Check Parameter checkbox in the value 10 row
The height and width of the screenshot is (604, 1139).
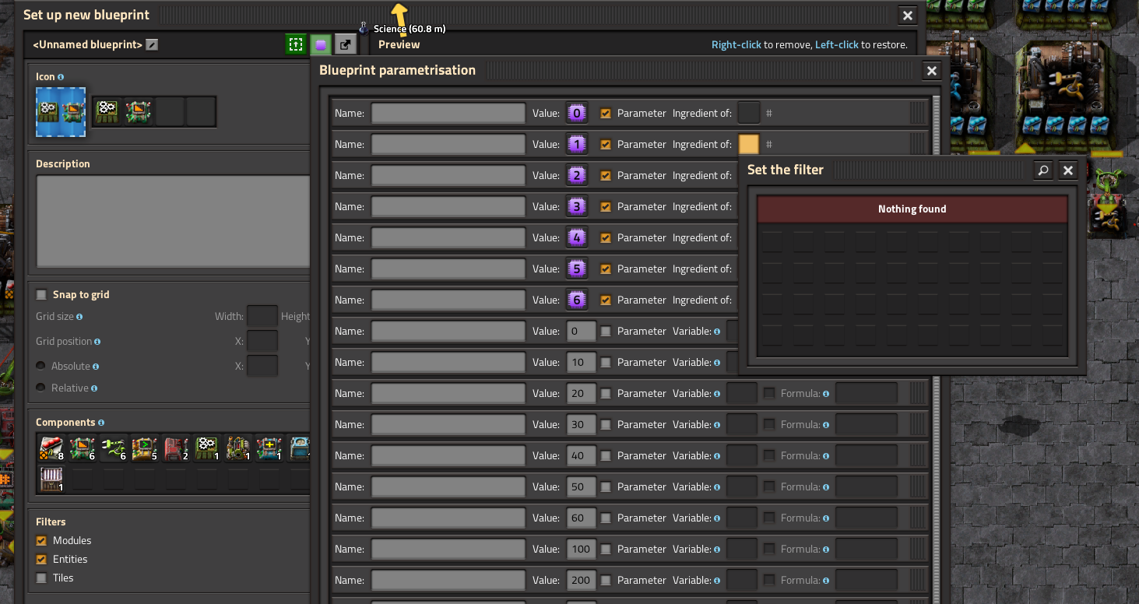(x=606, y=362)
